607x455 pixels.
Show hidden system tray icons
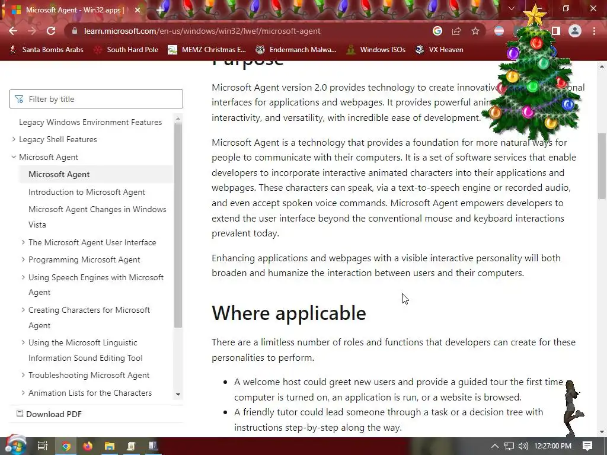pos(495,446)
